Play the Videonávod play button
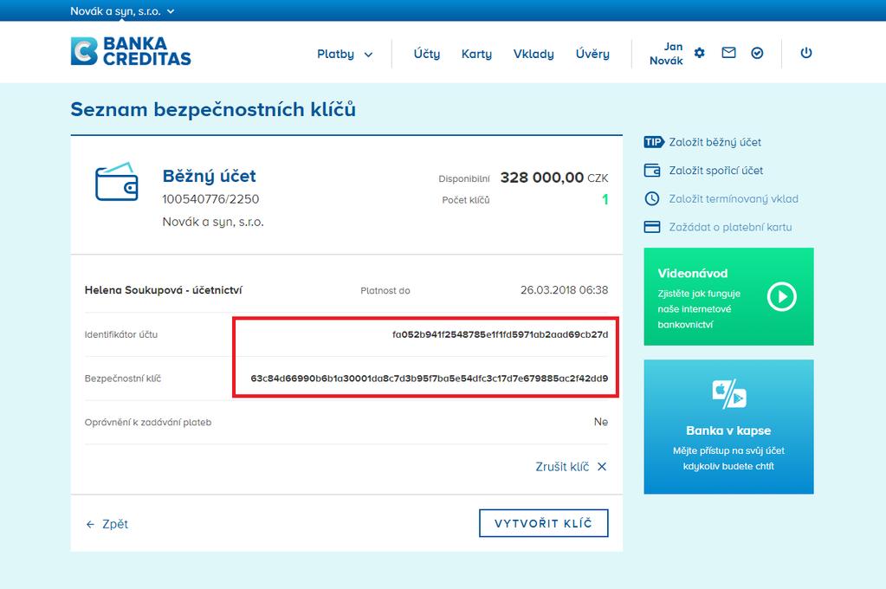The image size is (886, 589). click(x=782, y=296)
